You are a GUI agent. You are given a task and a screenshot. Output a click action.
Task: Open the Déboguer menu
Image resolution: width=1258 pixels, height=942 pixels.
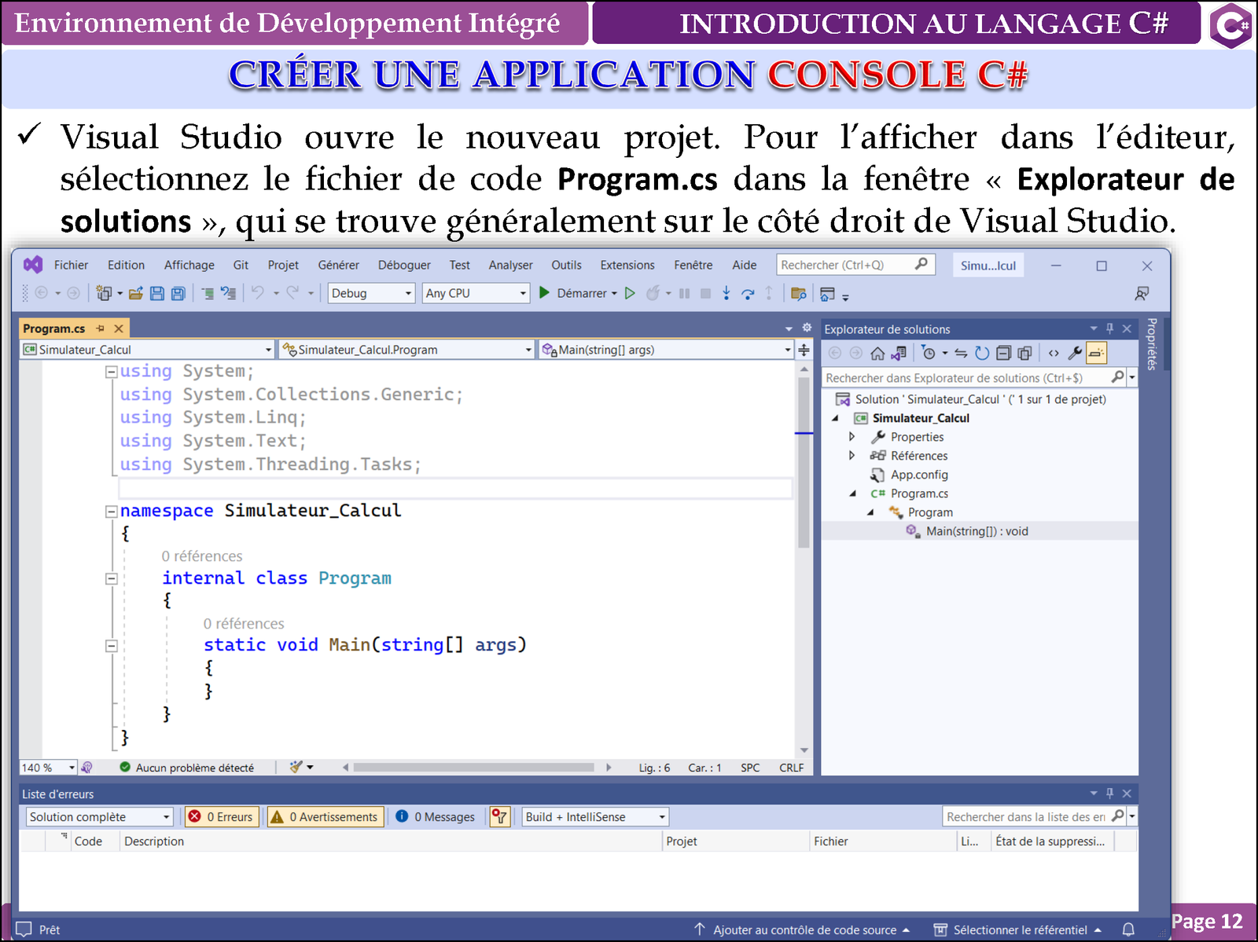(x=404, y=266)
